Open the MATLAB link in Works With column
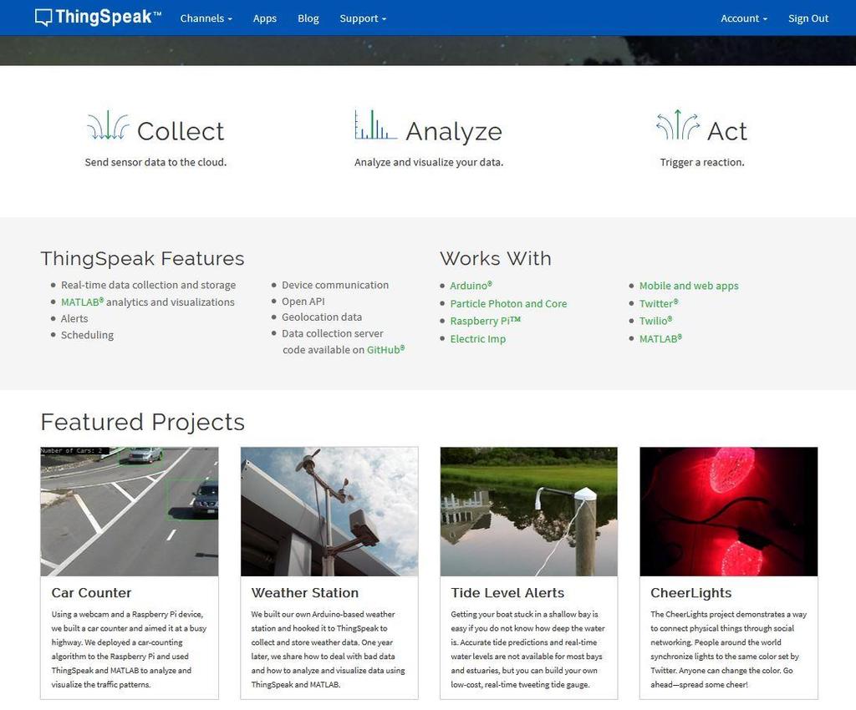This screenshot has height=710, width=856. pos(660,338)
